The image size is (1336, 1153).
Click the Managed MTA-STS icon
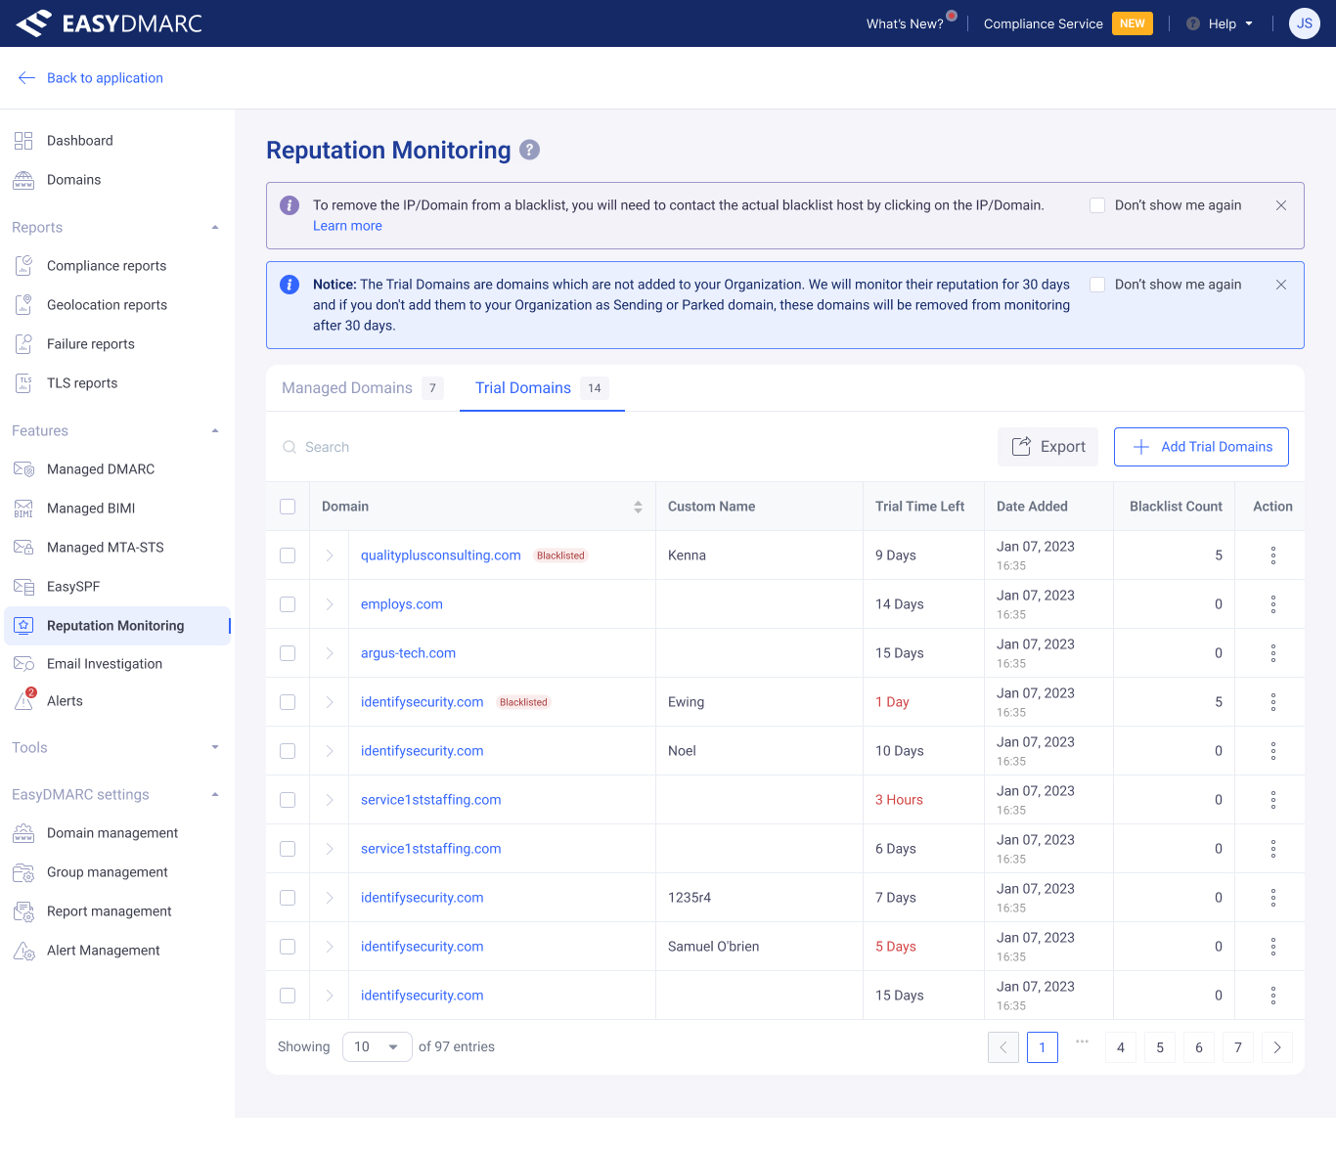[x=23, y=548]
